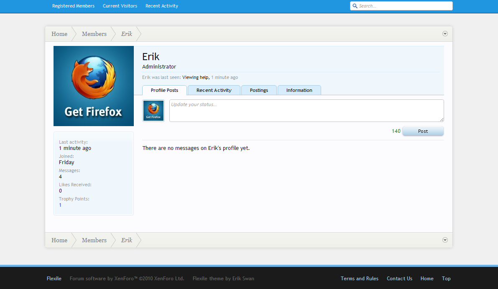Click the Trophy Points count link
This screenshot has height=289, width=498.
pos(60,205)
